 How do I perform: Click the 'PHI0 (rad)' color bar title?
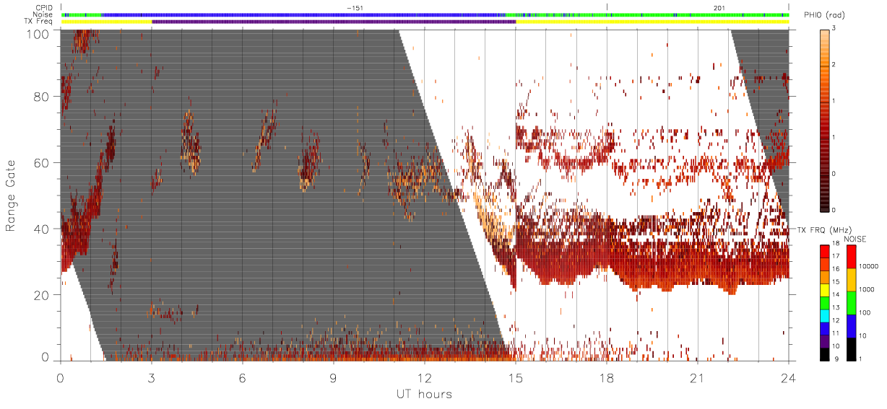(824, 16)
